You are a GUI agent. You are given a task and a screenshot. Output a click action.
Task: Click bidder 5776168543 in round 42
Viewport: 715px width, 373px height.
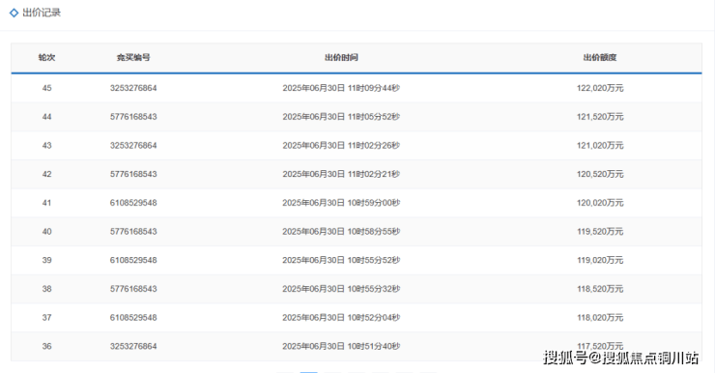tap(133, 174)
